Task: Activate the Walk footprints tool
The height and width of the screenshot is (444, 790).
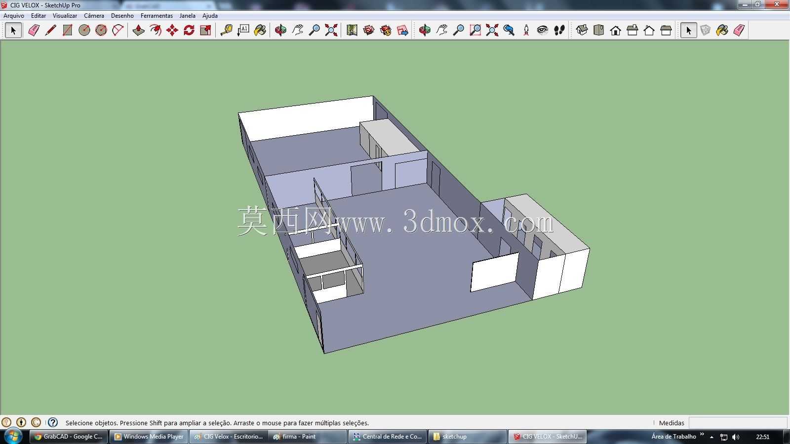Action: pos(559,31)
